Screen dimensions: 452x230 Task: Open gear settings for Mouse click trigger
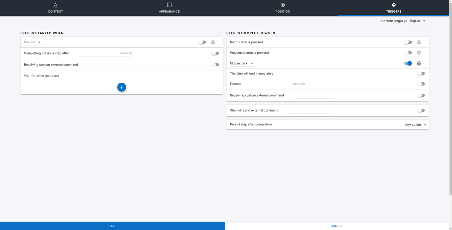(419, 63)
